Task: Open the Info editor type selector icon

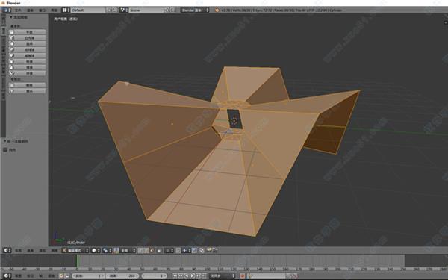Action: pyautogui.click(x=7, y=10)
